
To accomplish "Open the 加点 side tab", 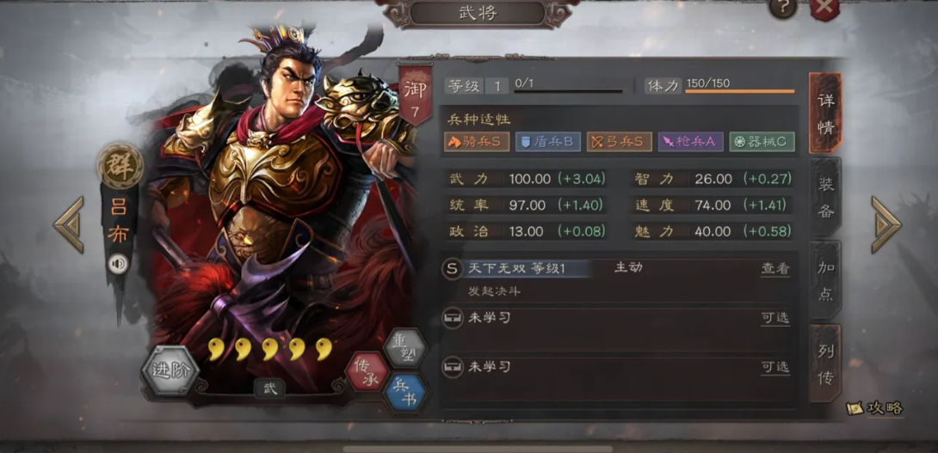I will coord(825,279).
